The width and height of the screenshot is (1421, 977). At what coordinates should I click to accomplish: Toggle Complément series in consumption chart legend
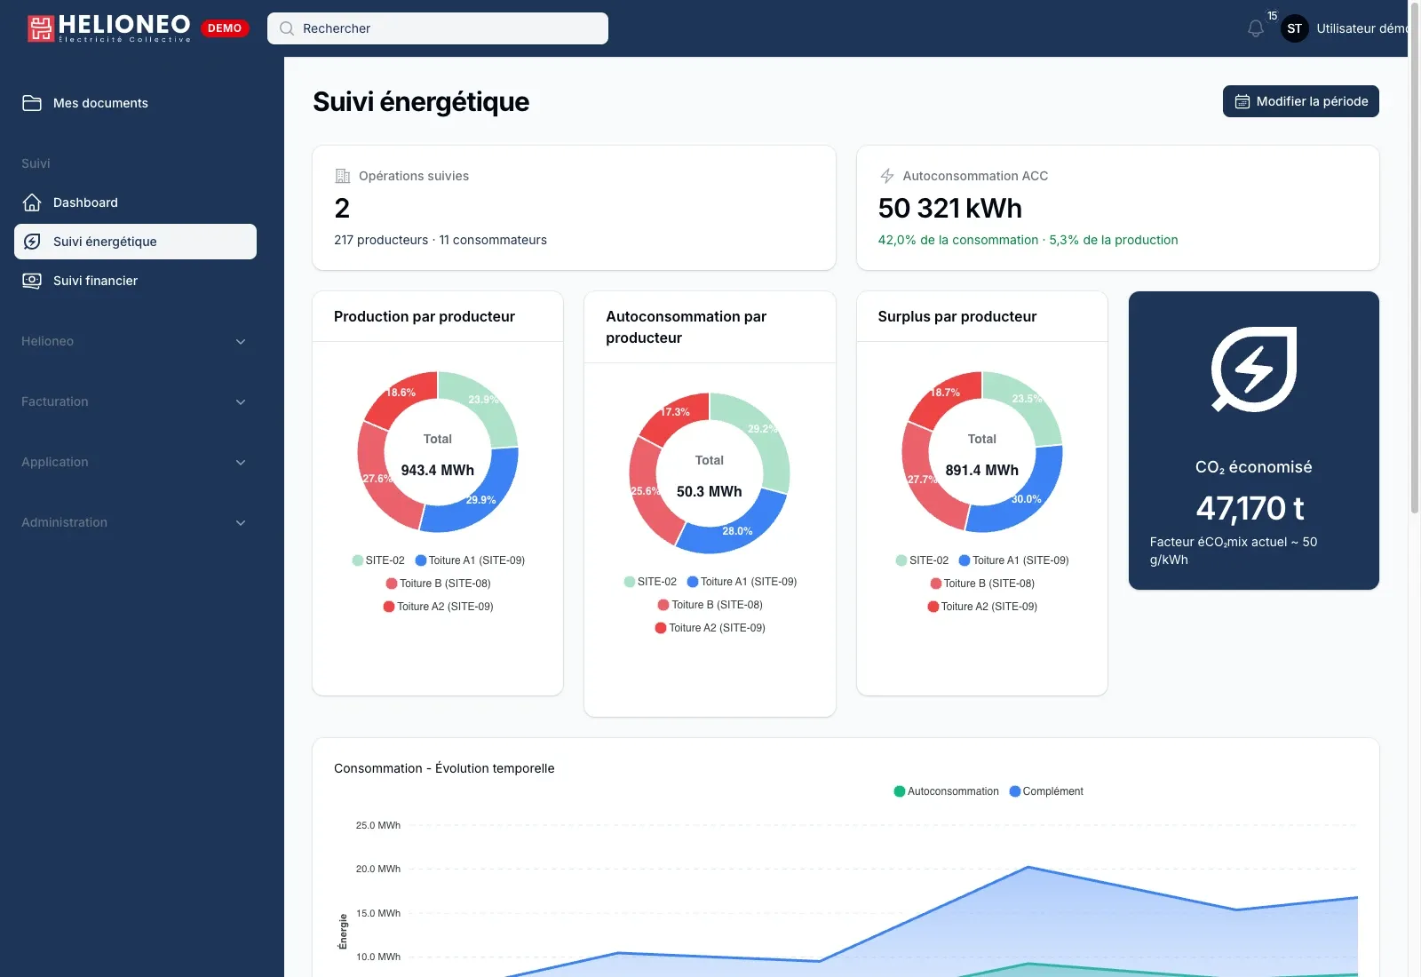click(x=1046, y=791)
